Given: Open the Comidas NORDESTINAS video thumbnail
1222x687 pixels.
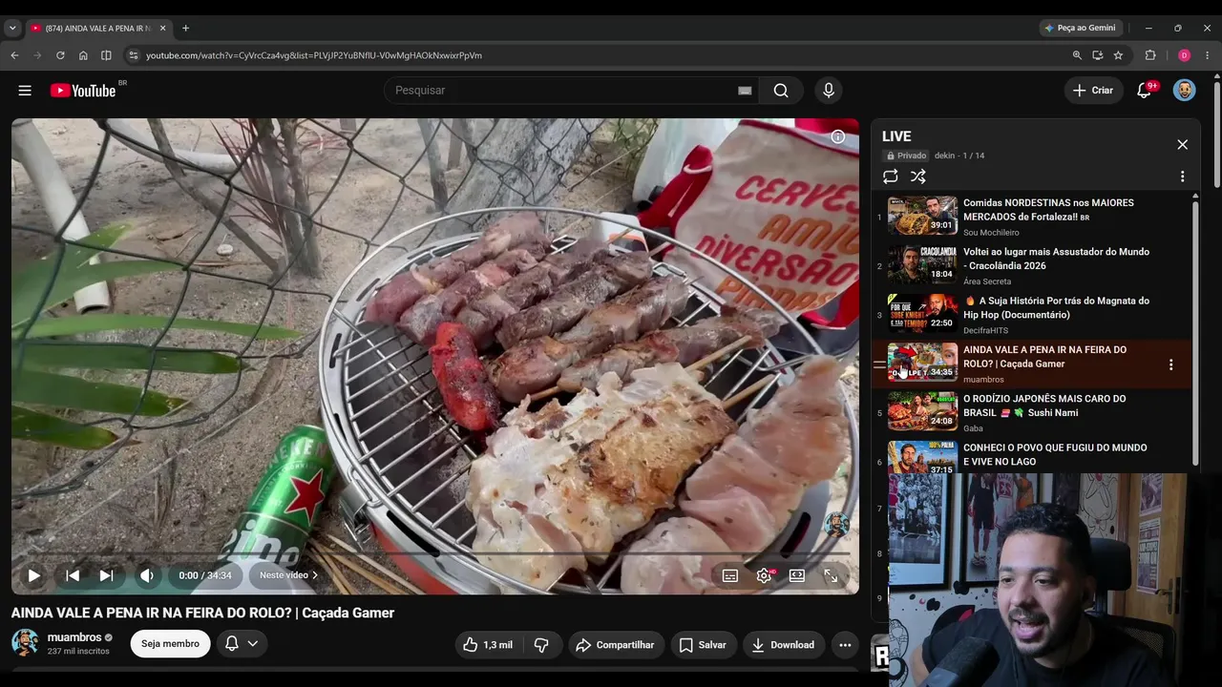Looking at the screenshot, I should click(922, 216).
